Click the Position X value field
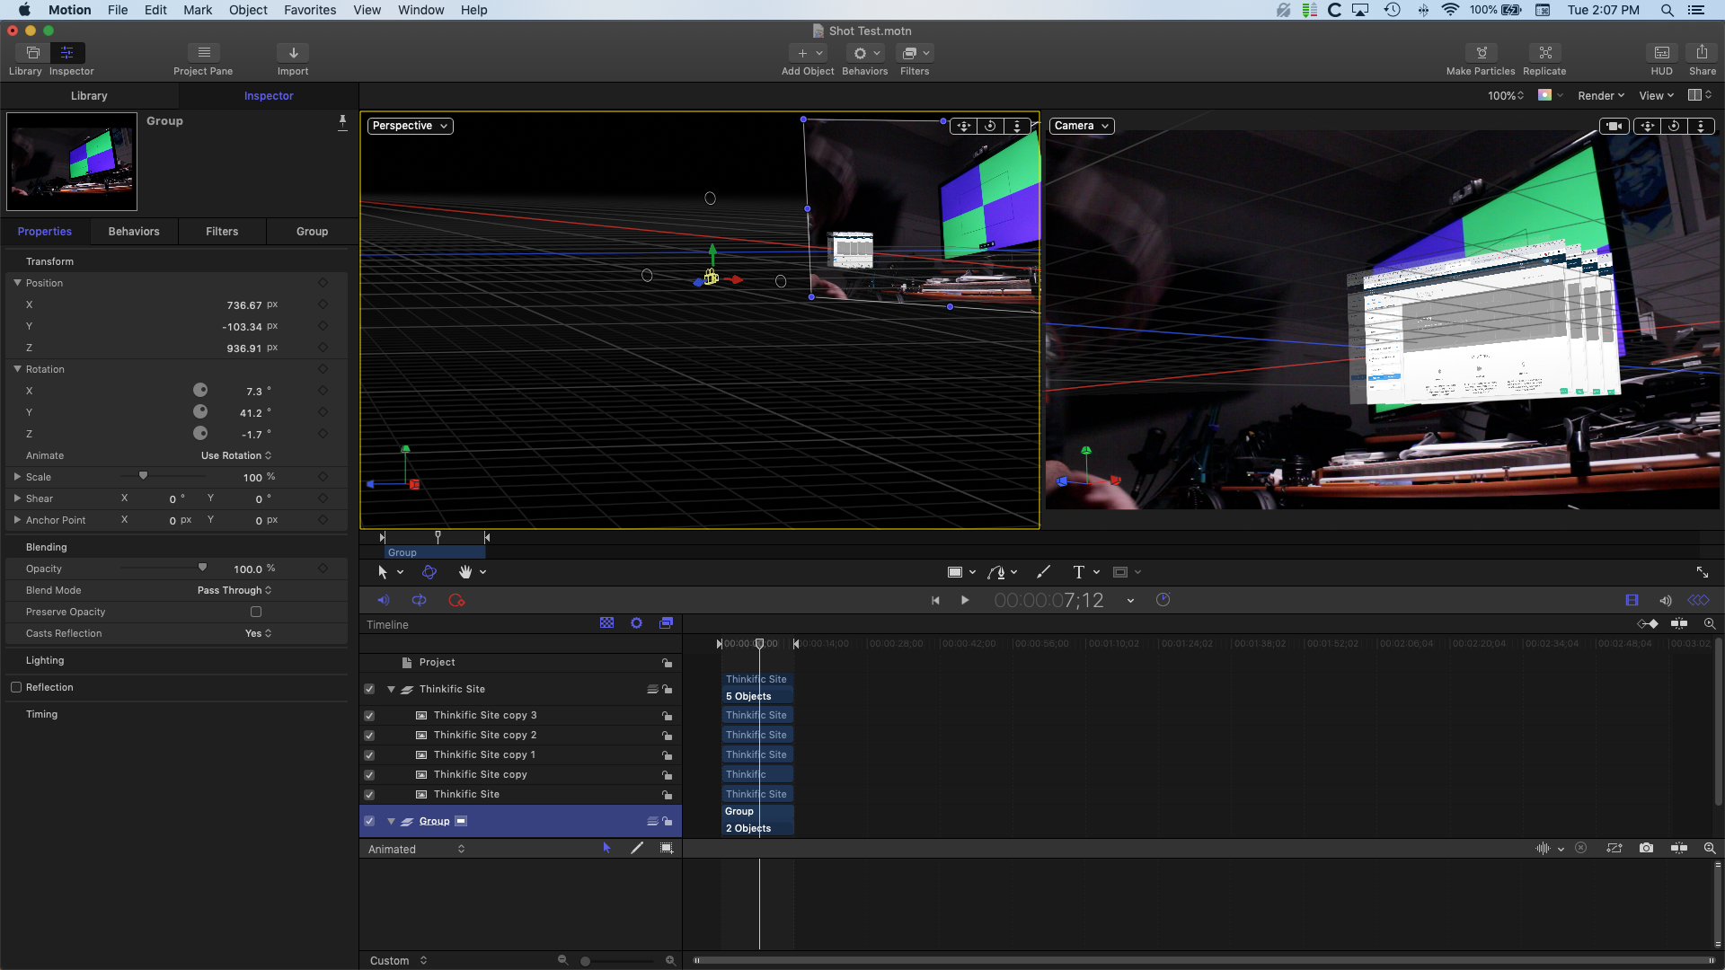 [x=244, y=305]
